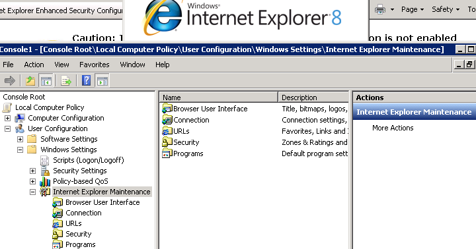Click the Up one level folder icon
The height and width of the screenshot is (249, 476).
(x=30, y=81)
